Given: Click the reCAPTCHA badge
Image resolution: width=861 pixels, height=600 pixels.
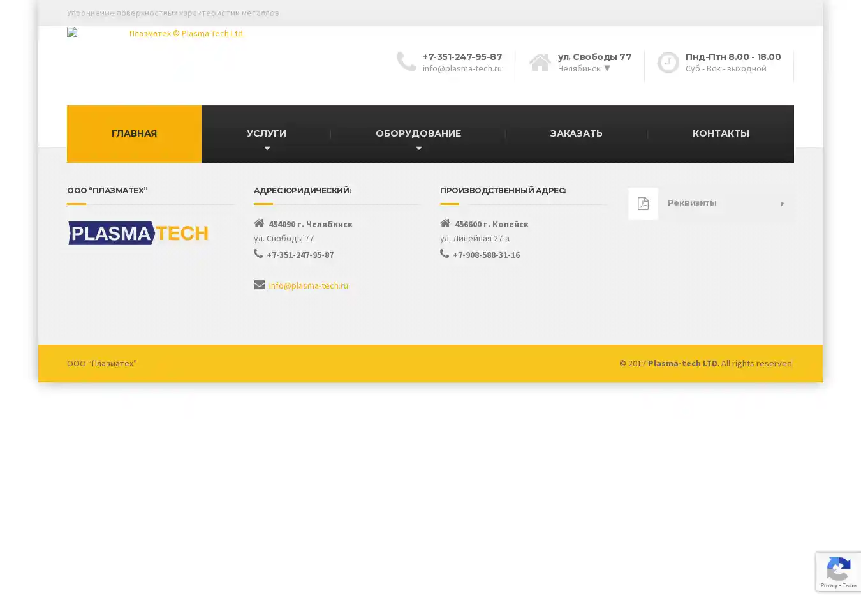Looking at the screenshot, I should (838, 571).
